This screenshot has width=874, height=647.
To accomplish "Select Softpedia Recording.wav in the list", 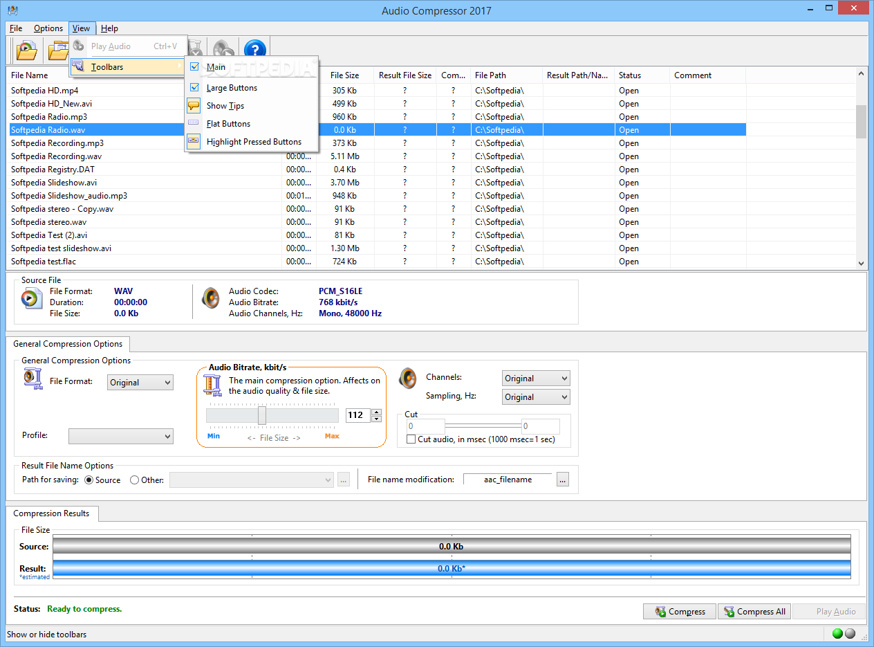I will (x=378, y=156).
